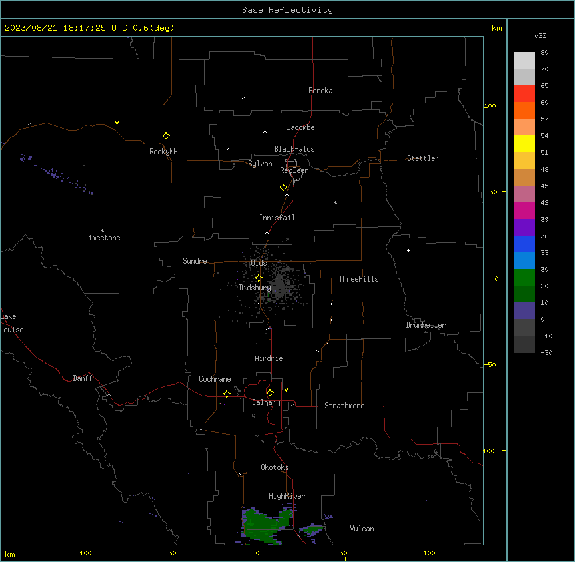575x562 pixels.
Task: Pick the yellow 54-51 dBZ legend color
Action: click(524, 144)
